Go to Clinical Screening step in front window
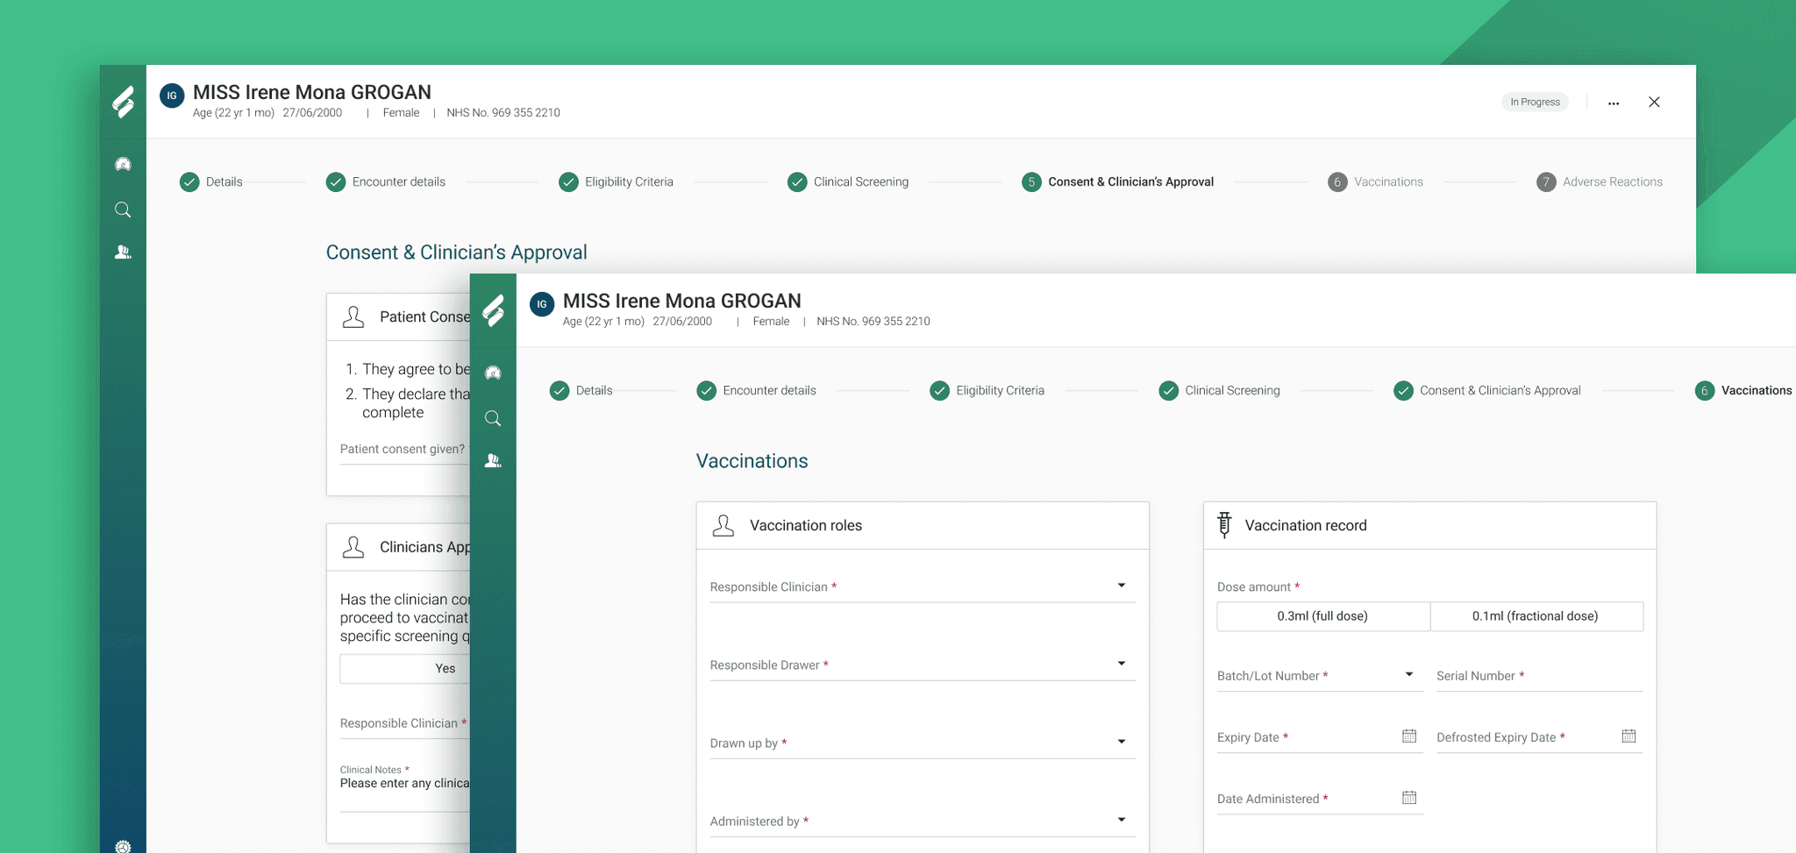The width and height of the screenshot is (1796, 853). coord(1220,390)
